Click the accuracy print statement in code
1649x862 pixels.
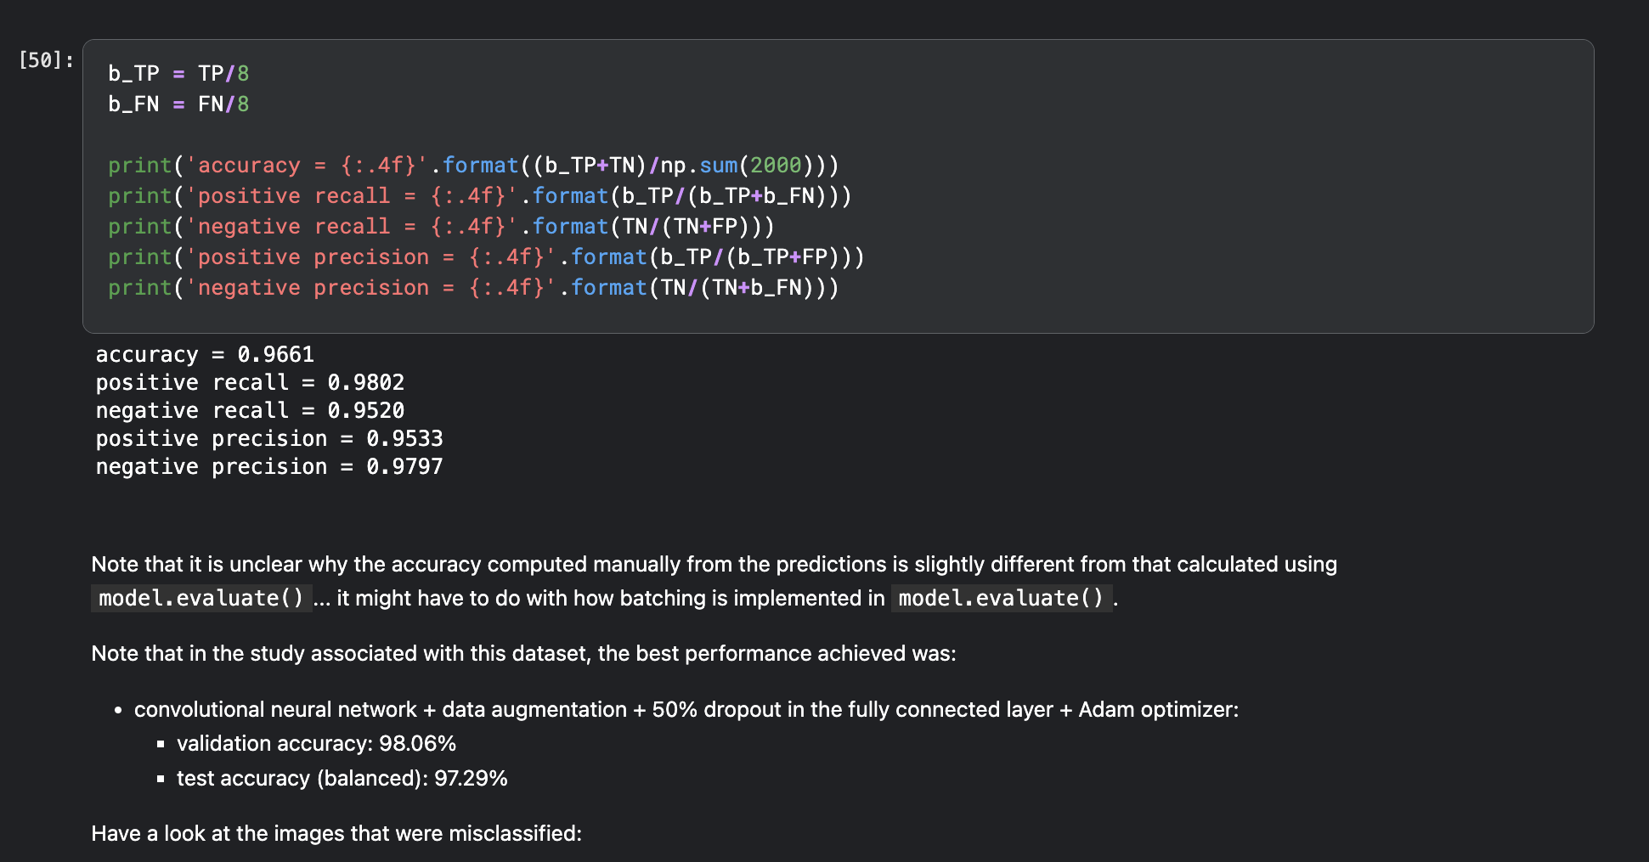[x=472, y=166]
